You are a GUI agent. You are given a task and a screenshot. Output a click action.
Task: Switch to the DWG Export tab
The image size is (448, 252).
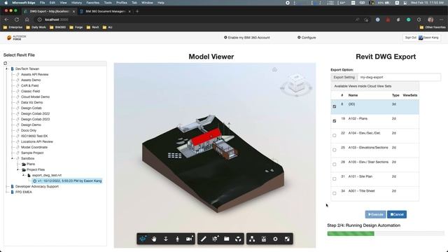49,11
